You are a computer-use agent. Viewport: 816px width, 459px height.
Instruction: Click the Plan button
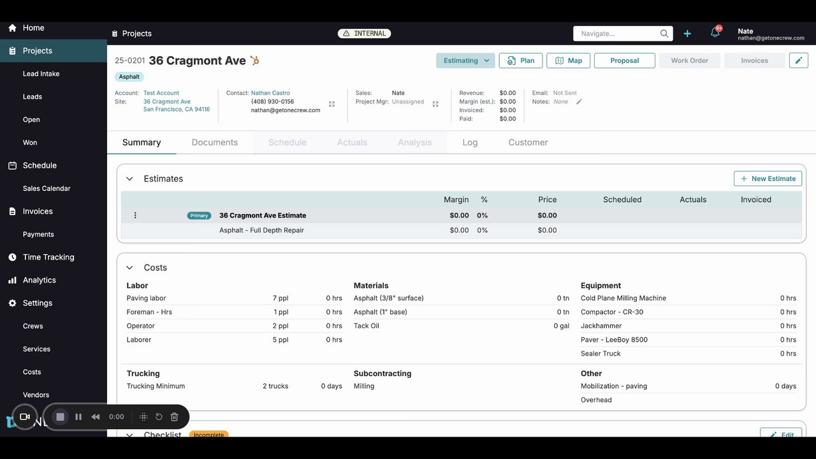(521, 61)
